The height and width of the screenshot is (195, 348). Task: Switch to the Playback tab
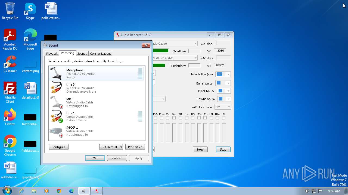[52, 54]
